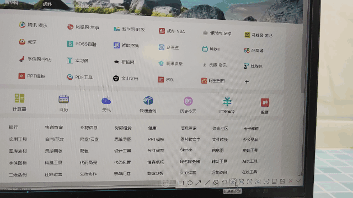
Task: Select the 文档协作 category
Action: [88, 174]
